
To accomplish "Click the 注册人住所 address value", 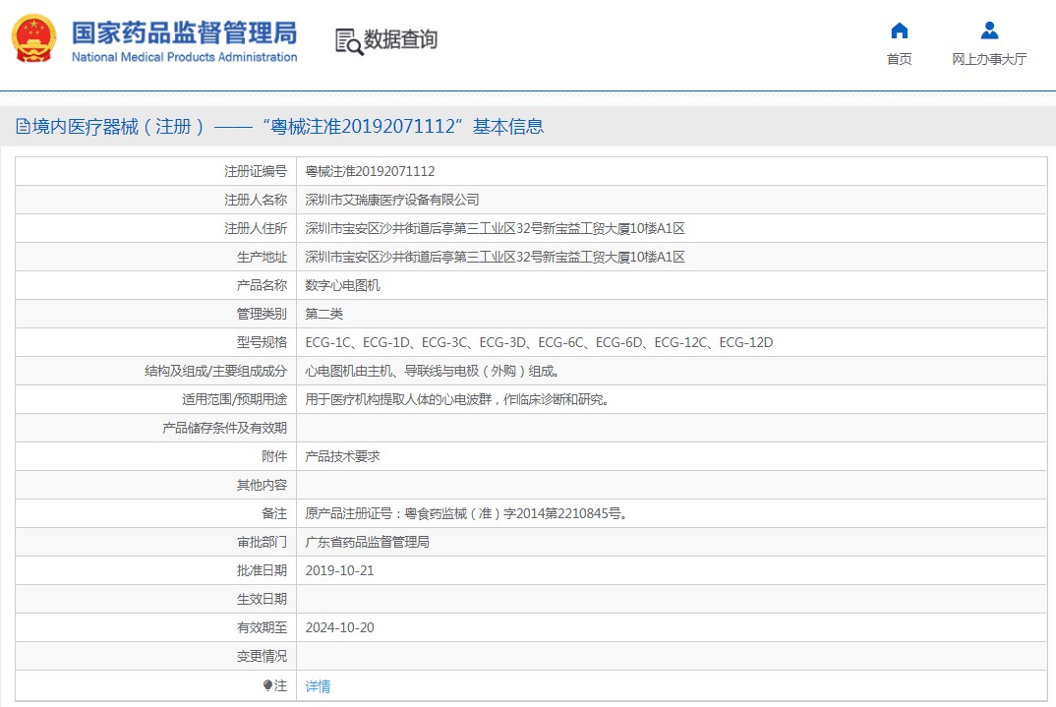I will 495,228.
